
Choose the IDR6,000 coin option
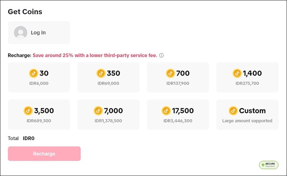[39, 77]
